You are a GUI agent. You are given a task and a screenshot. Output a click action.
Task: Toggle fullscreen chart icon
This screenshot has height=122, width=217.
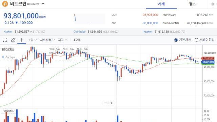click(x=5, y=40)
